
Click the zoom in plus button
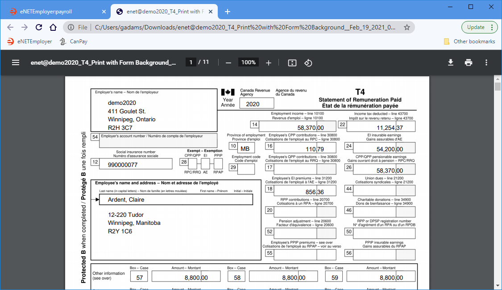[x=269, y=62]
